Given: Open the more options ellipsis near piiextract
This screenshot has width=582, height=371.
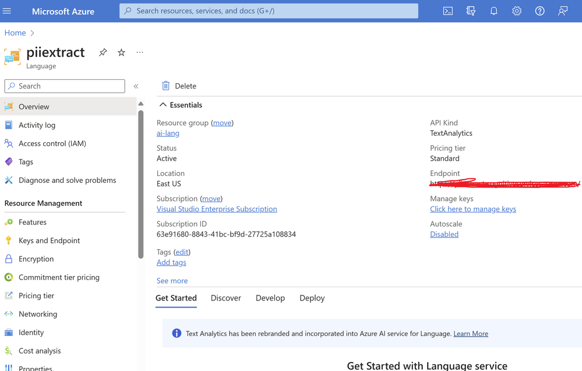Looking at the screenshot, I should (140, 52).
